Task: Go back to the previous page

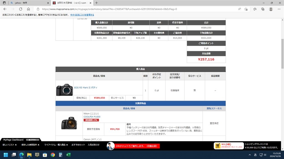Action: click(5, 9)
